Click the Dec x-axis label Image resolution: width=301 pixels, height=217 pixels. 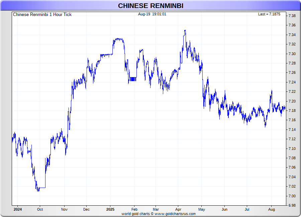pos(86,209)
